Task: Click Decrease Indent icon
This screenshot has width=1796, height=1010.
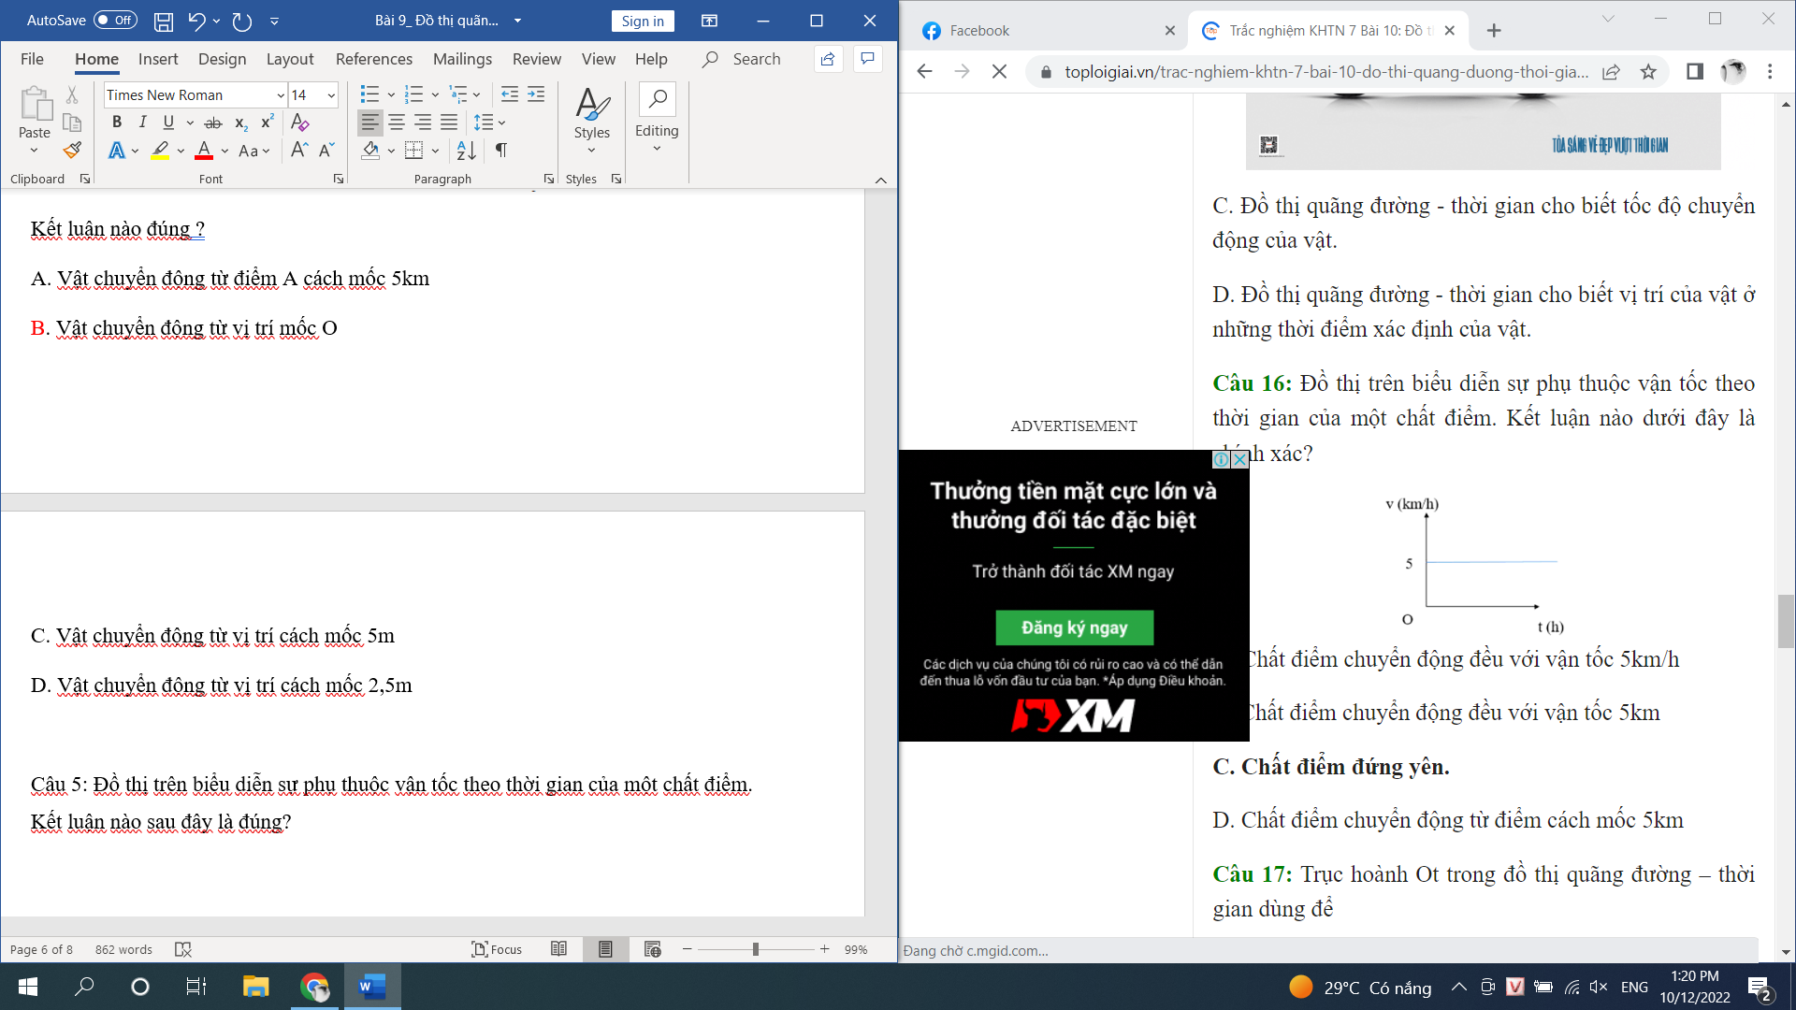Action: tap(509, 94)
